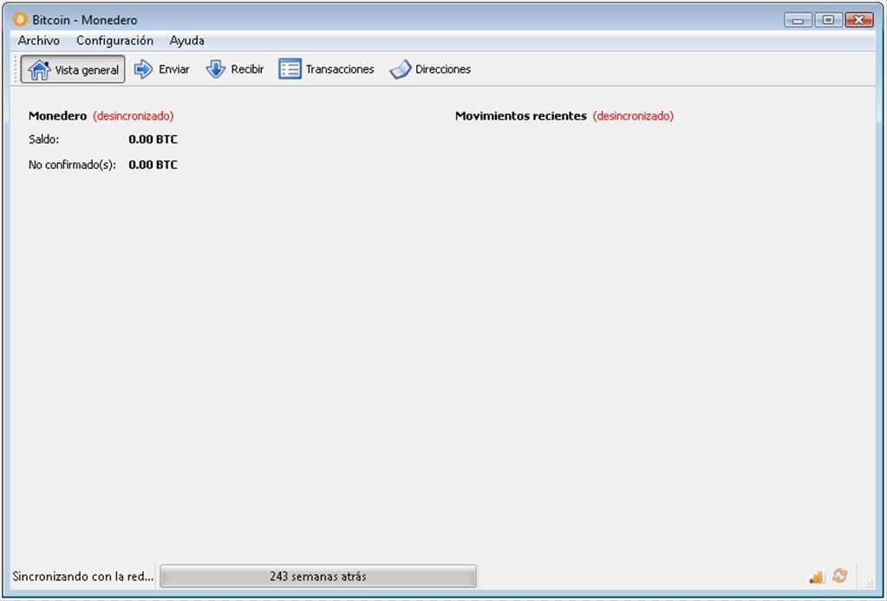Viewport: 887px width, 601px height.
Task: Click the 'Monedero' heading
Action: point(58,116)
